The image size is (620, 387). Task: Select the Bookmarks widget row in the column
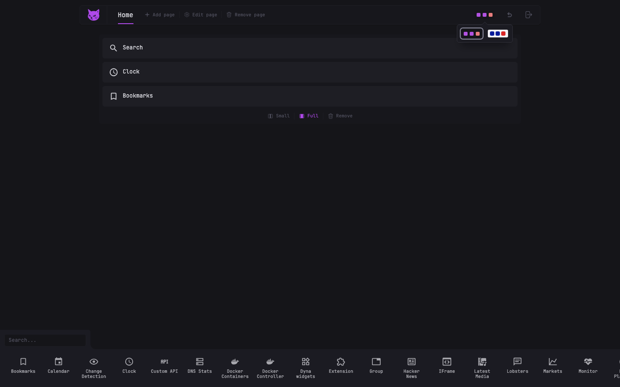[310, 96]
